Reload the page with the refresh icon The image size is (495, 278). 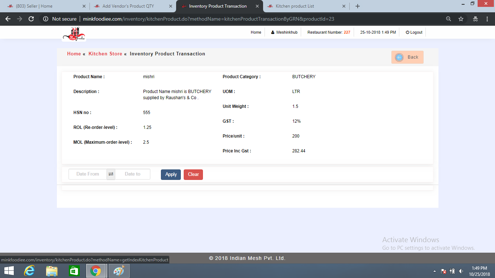31,19
